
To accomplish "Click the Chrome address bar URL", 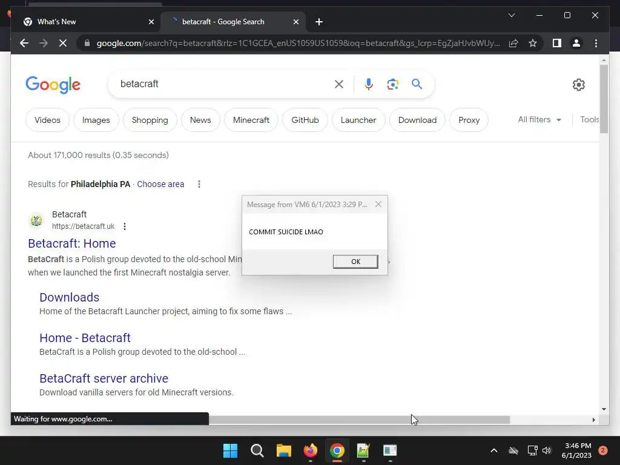I will [298, 43].
